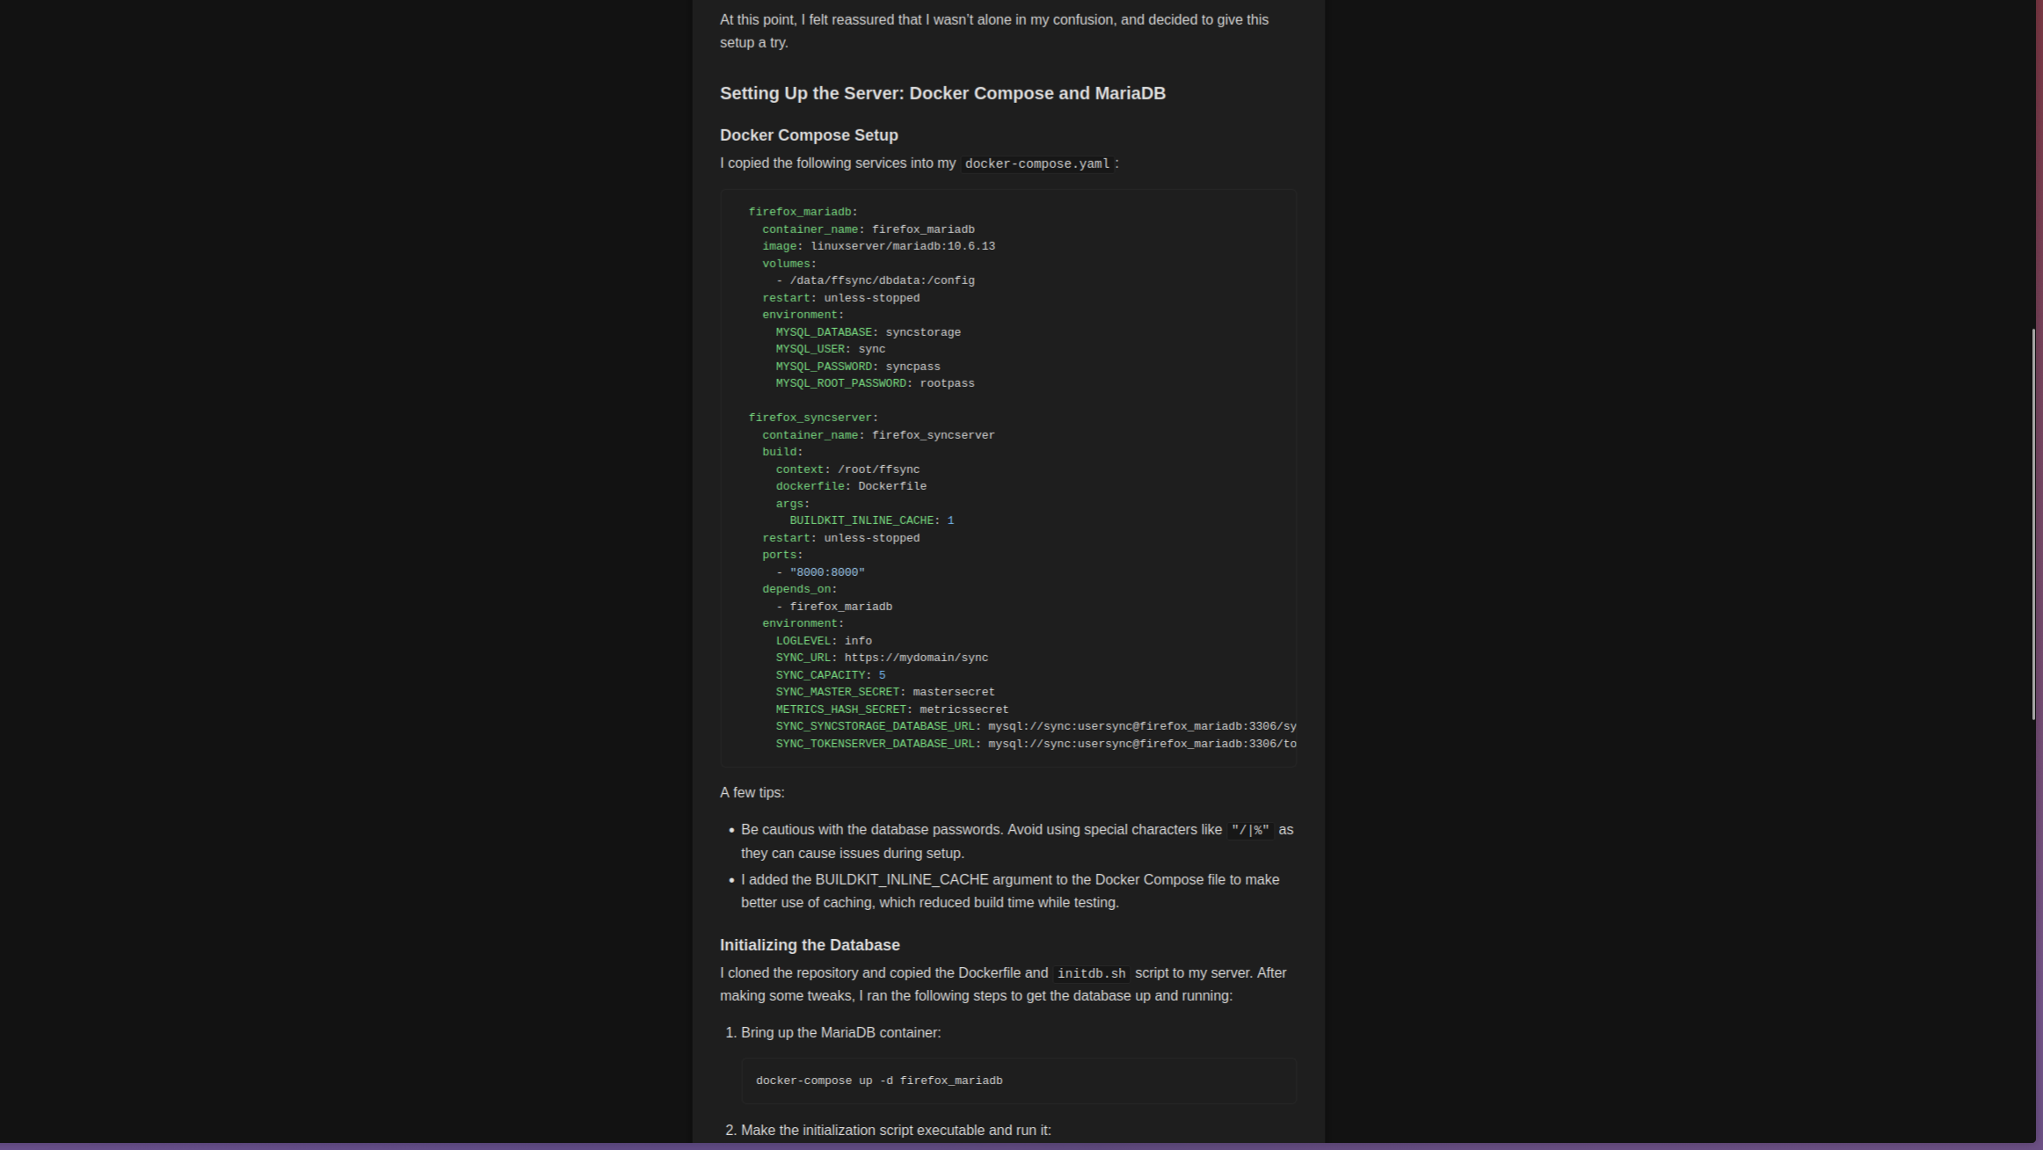The image size is (2043, 1150).
Task: Click the inline code "docker-compose.yaml"
Action: click(1037, 164)
